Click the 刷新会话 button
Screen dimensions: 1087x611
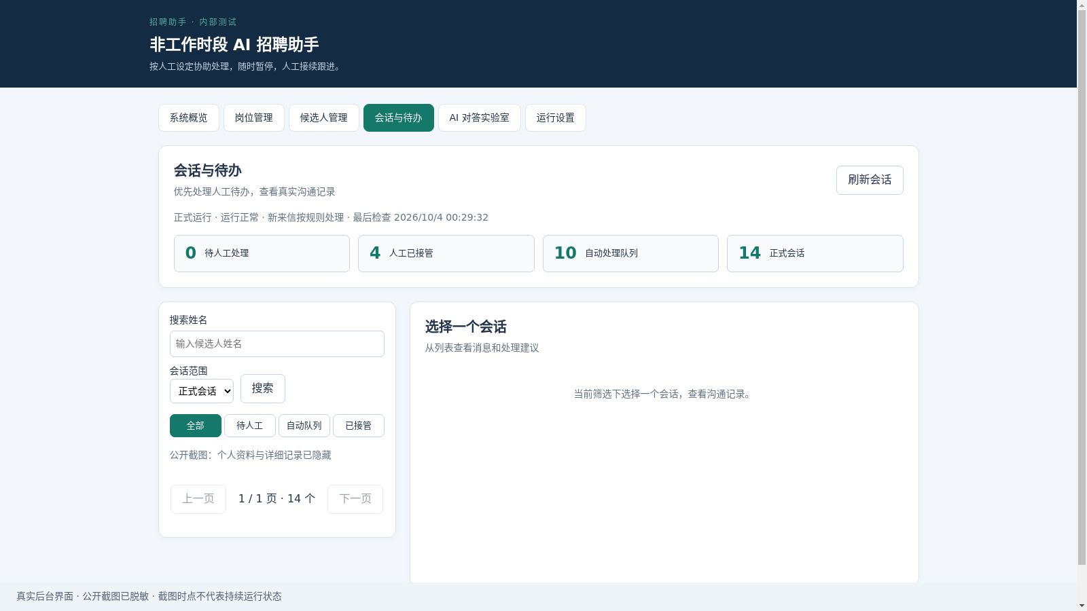(870, 180)
